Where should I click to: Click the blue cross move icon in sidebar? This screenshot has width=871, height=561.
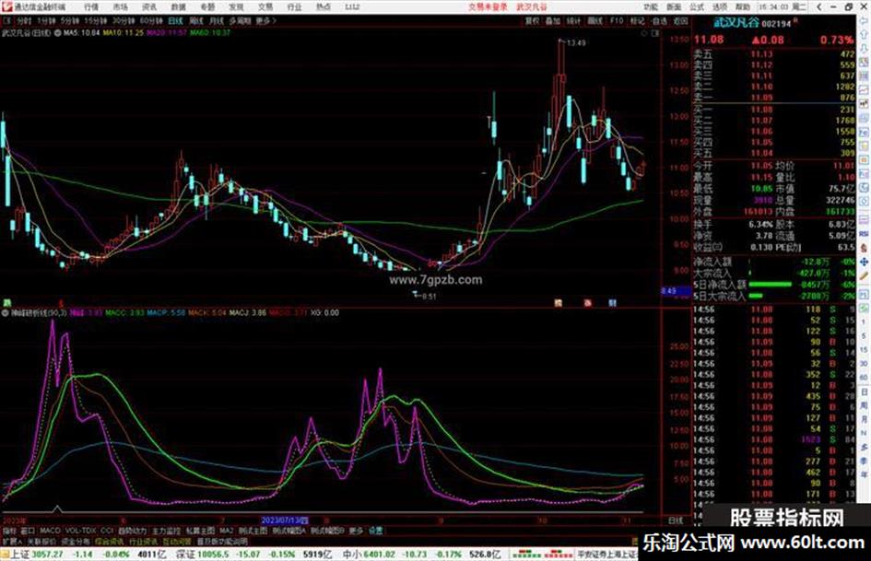[865, 262]
